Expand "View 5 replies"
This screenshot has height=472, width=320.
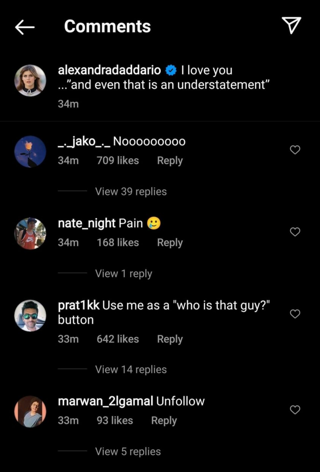pyautogui.click(x=128, y=452)
